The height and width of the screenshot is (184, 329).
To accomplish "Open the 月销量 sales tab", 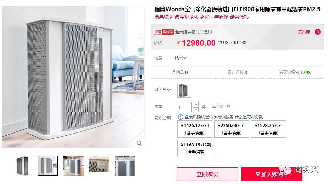I will click(180, 73).
